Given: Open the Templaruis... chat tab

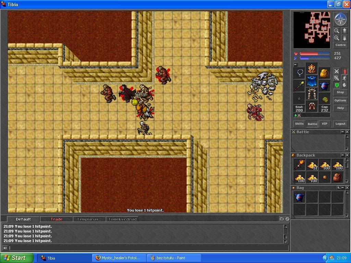Looking at the screenshot, I should point(89,219).
